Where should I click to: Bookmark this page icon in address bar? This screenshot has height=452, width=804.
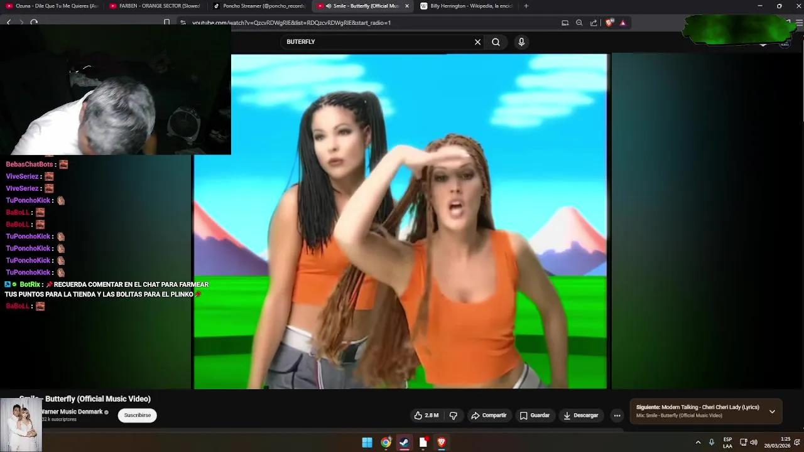click(x=166, y=23)
